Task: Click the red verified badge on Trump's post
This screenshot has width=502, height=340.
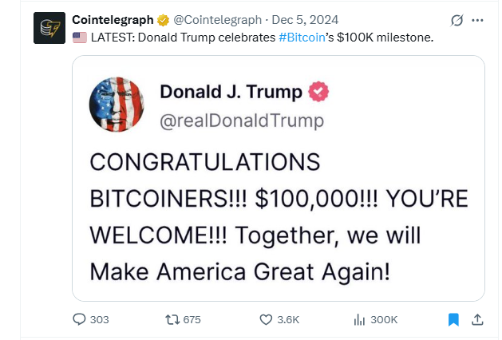Action: point(319,93)
